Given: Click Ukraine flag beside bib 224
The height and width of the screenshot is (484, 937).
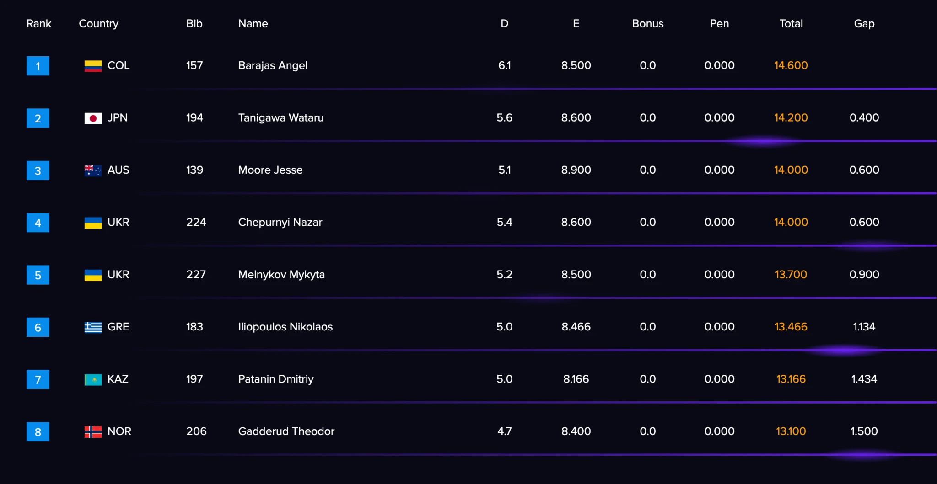Looking at the screenshot, I should 93,223.
